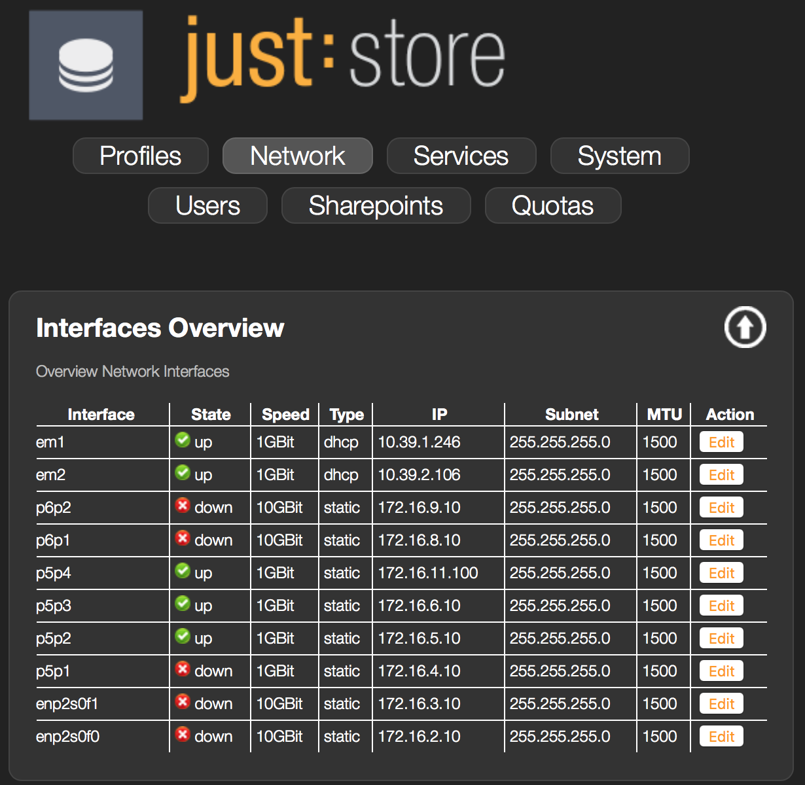Edit the em1 interface
This screenshot has height=785, width=805.
[721, 442]
